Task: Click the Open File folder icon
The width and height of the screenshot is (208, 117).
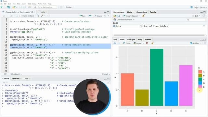Action: 14,7
